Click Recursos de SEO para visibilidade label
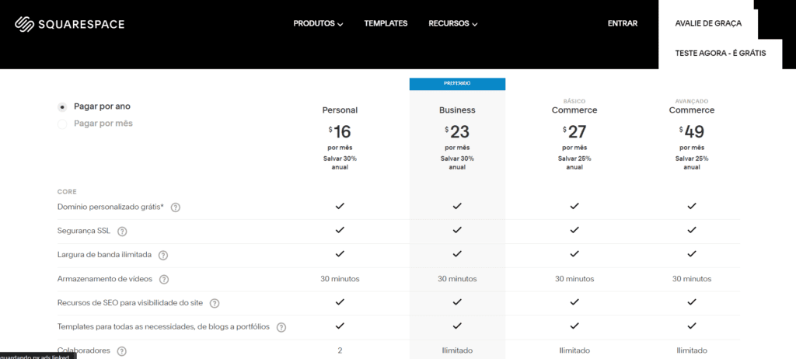The width and height of the screenshot is (796, 359). [x=131, y=302]
